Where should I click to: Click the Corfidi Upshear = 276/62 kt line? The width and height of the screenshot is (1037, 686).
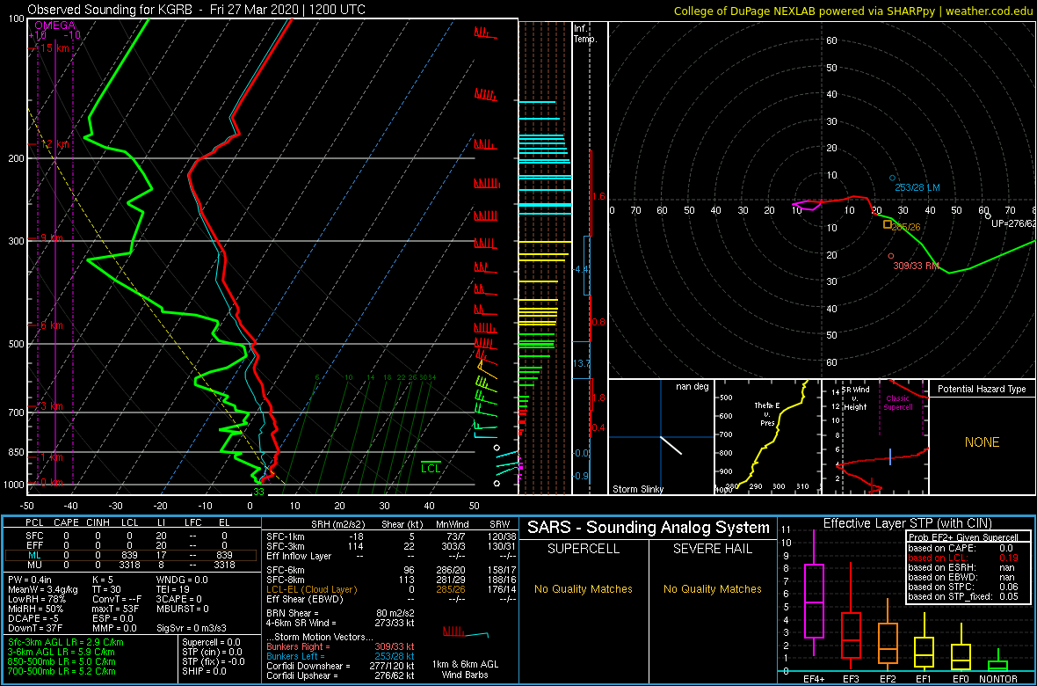341,675
